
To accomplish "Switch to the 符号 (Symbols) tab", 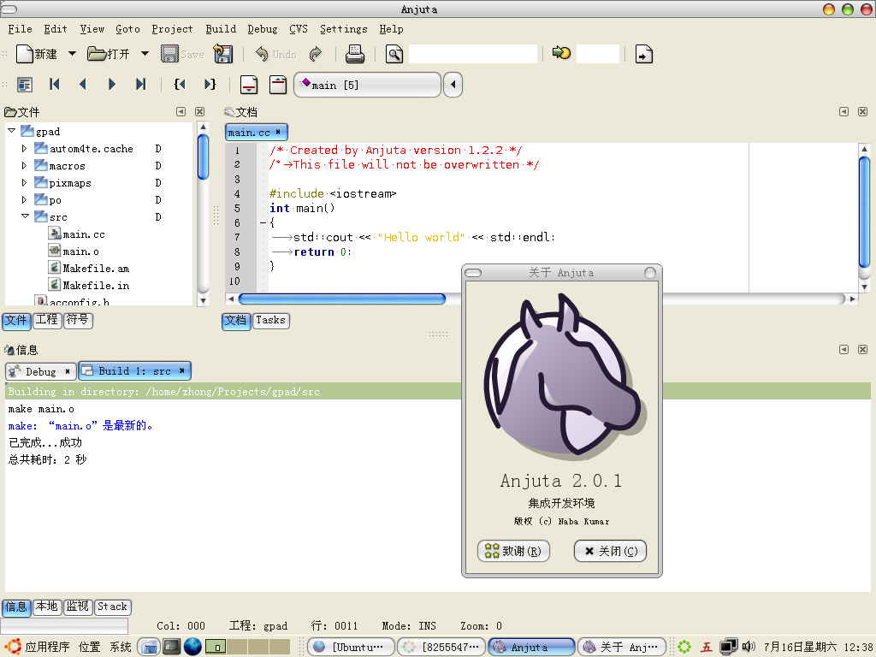I will tap(78, 320).
